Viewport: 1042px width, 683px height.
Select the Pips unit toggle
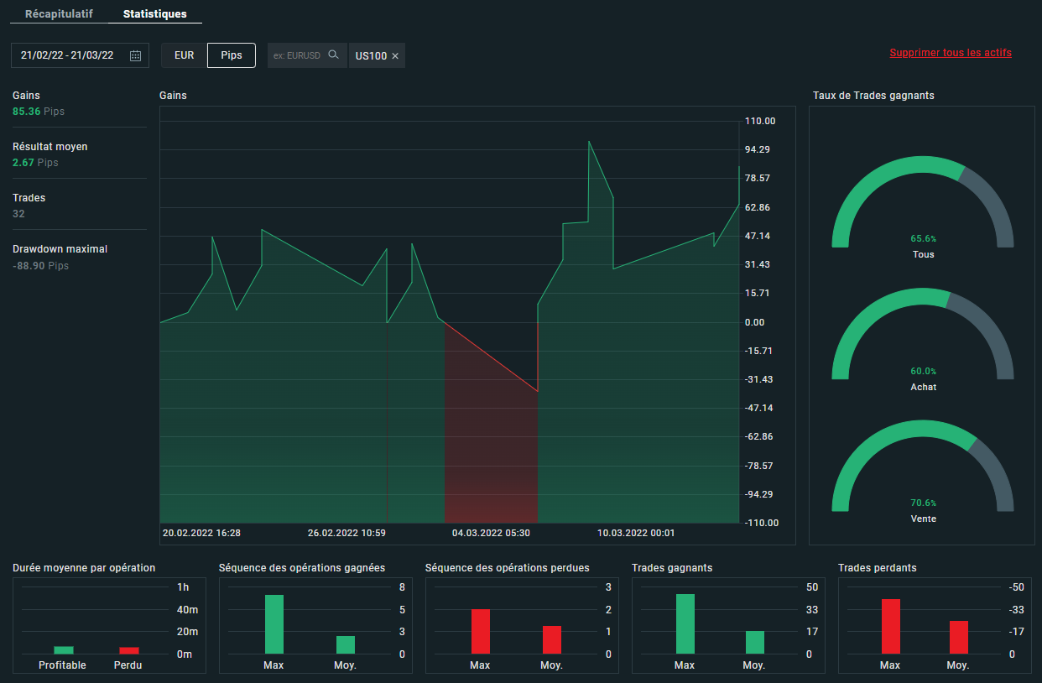tap(232, 55)
